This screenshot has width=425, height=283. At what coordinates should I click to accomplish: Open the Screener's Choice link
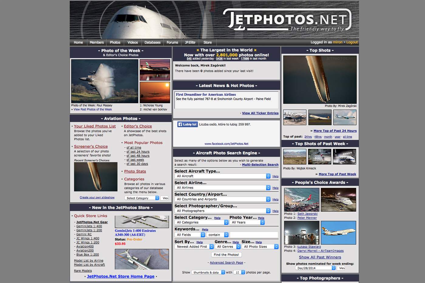pyautogui.click(x=91, y=146)
